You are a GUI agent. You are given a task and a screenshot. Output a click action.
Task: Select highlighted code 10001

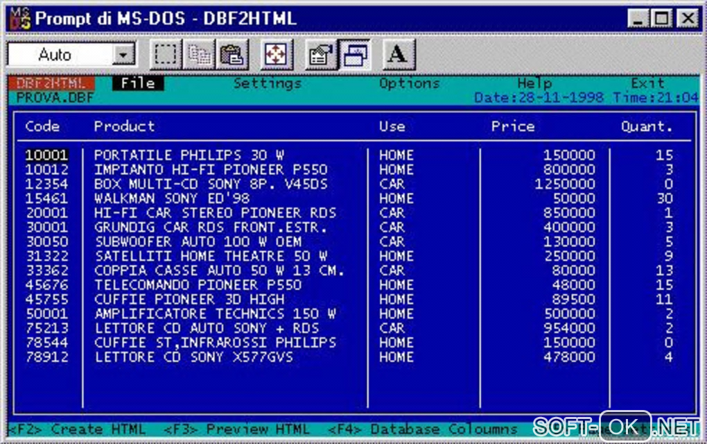click(x=46, y=155)
